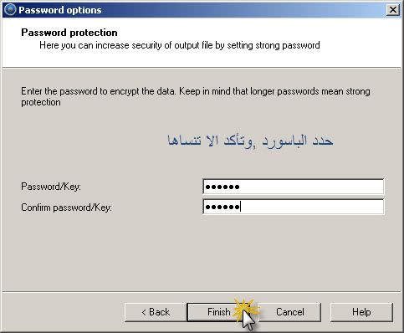Click the Confirm password/Key label
Viewport: 404px width, 333px height.
[66, 207]
